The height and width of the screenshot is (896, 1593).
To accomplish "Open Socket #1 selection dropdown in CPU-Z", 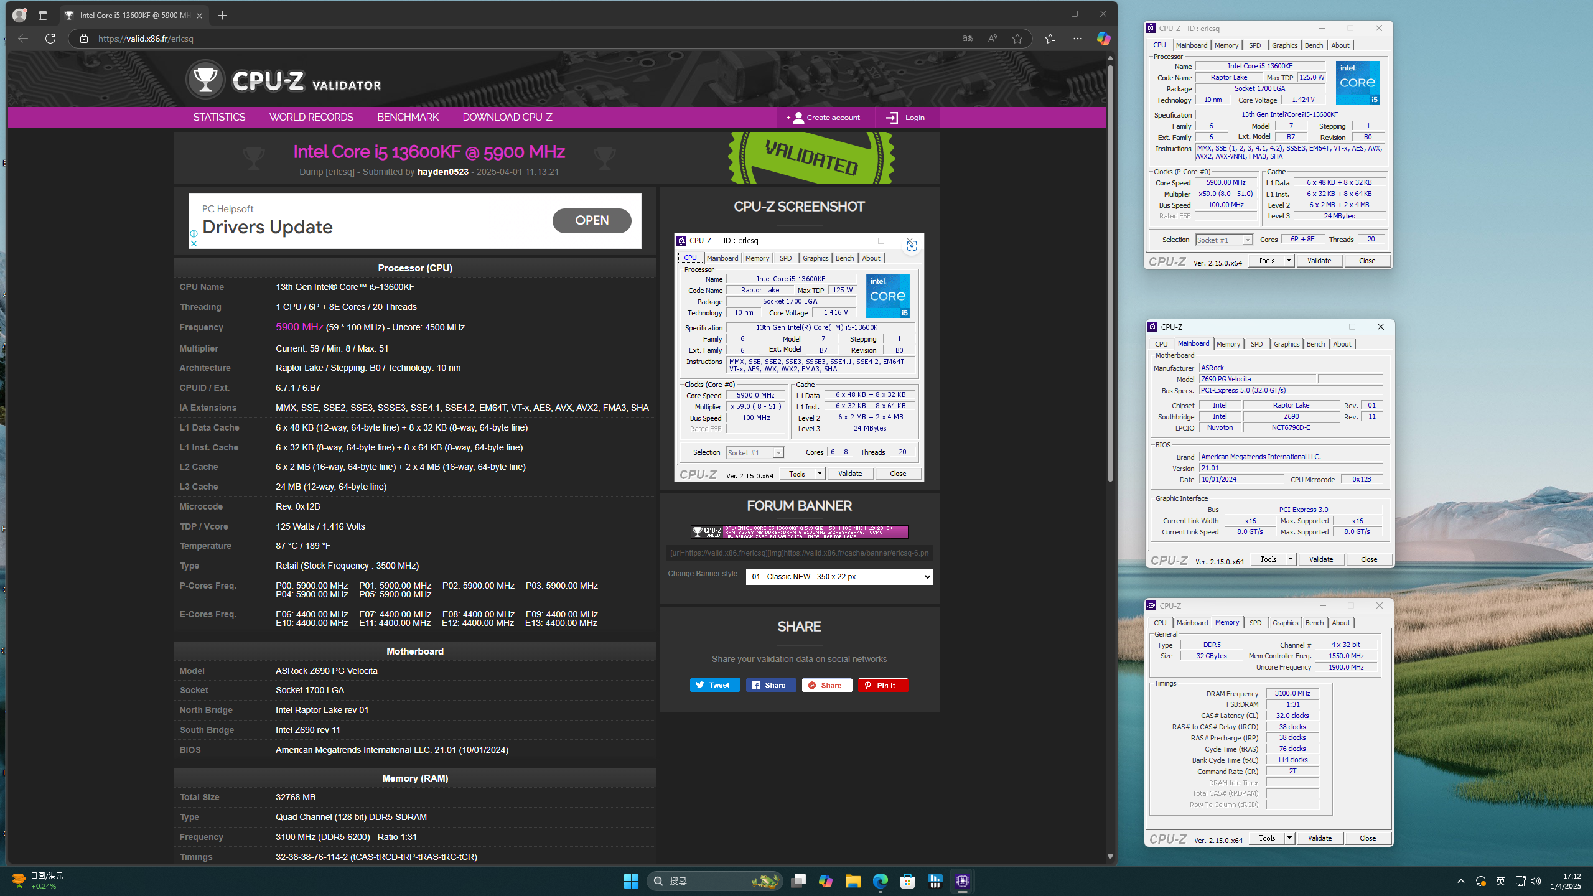I will click(x=1223, y=240).
